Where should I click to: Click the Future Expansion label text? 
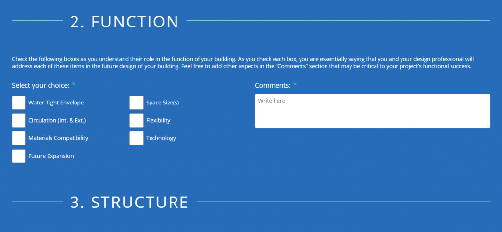[51, 156]
